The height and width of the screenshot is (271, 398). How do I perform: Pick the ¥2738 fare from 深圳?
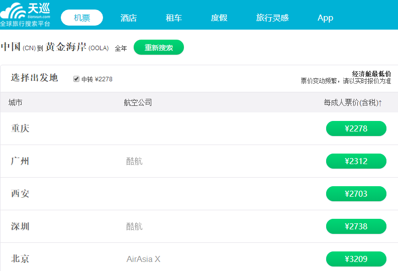(x=356, y=226)
